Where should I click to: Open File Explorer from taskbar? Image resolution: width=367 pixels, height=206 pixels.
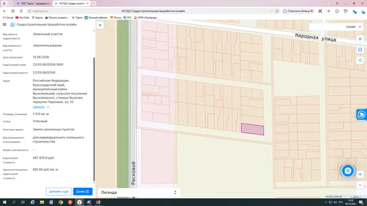tap(42, 202)
